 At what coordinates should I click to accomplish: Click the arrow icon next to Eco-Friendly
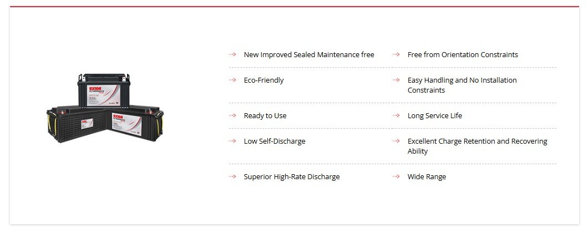click(x=232, y=80)
